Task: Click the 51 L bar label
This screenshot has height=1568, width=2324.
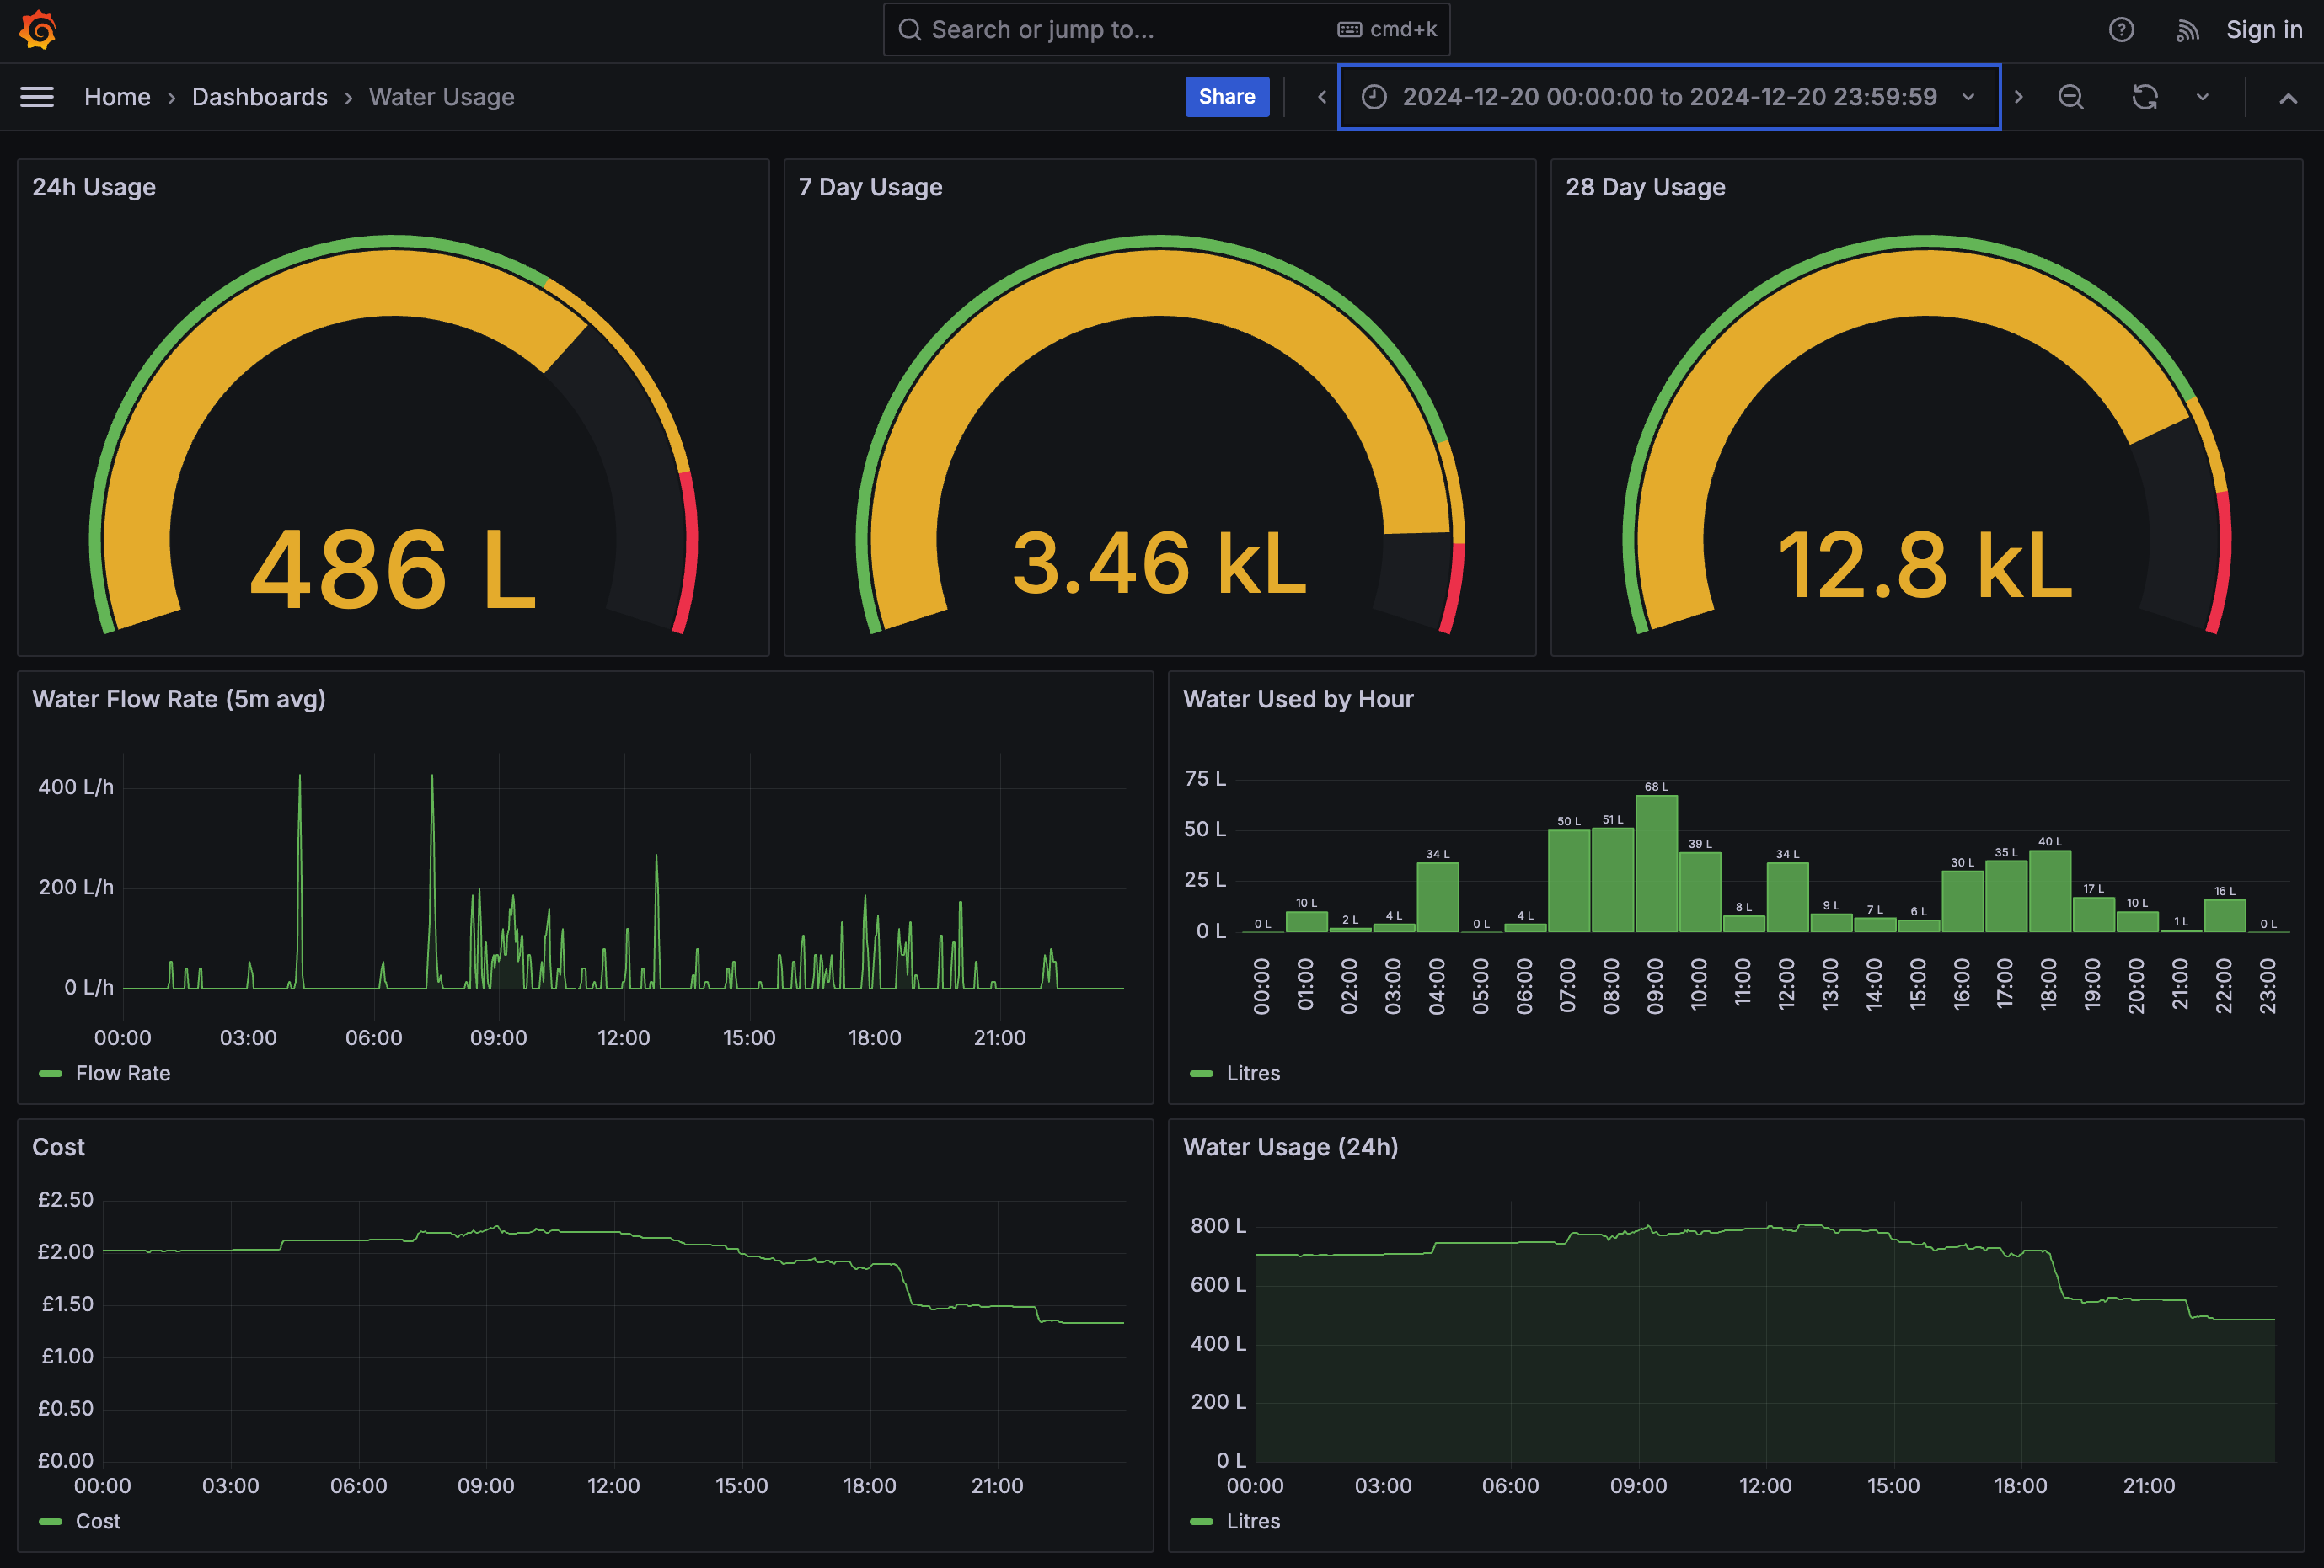Action: [x=1613, y=819]
